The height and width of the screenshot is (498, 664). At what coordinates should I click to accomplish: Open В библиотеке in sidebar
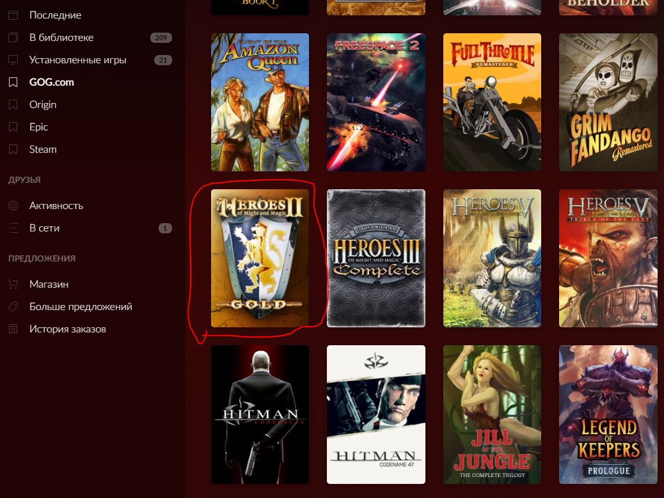coord(61,38)
